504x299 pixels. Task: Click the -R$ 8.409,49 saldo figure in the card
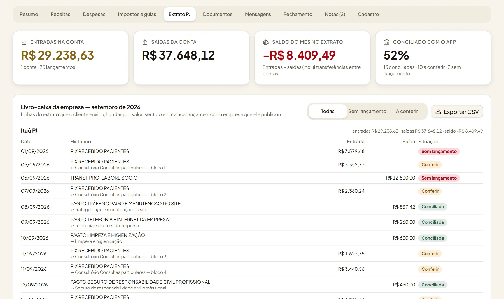(x=299, y=55)
